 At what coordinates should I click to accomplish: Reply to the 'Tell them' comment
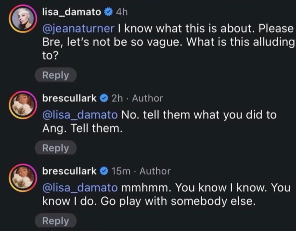[x=56, y=148]
